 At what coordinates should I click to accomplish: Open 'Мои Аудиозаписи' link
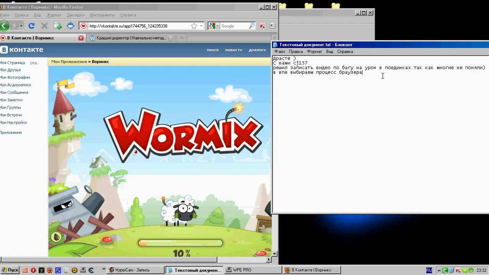(15, 85)
